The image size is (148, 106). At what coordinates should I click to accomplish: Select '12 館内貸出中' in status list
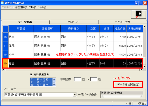(41, 85)
